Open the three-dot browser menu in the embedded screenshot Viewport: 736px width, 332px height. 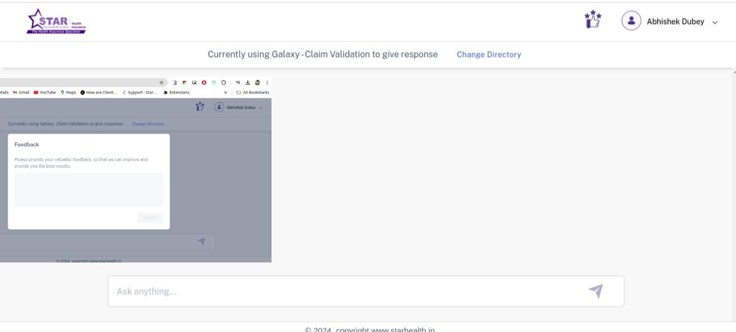pyautogui.click(x=266, y=82)
